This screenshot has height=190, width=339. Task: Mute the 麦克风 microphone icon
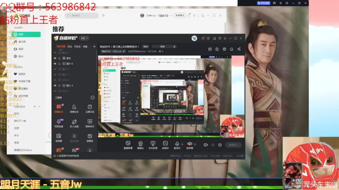(x=177, y=144)
